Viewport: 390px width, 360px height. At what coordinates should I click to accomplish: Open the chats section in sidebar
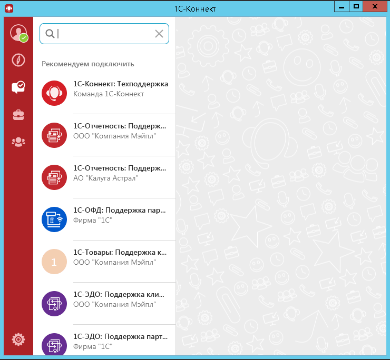pyautogui.click(x=18, y=87)
